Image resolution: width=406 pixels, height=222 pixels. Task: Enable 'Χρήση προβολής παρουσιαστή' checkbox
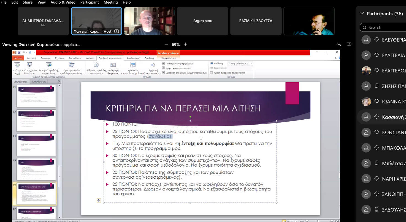tap(212, 73)
